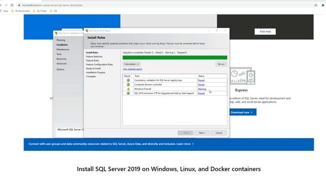Click the Express edition illustration
The height and width of the screenshot is (183, 326).
242,76
